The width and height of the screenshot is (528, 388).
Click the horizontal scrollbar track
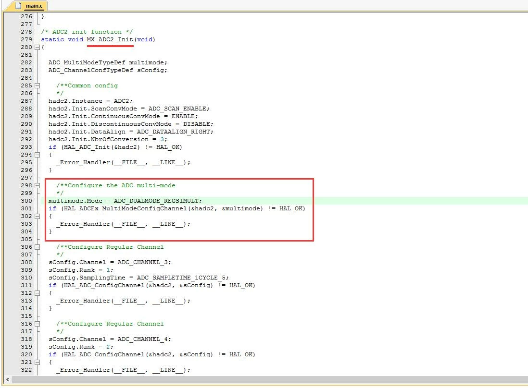pos(269,379)
